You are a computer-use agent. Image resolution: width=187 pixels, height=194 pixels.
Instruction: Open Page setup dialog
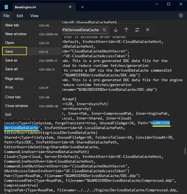coord(32,79)
